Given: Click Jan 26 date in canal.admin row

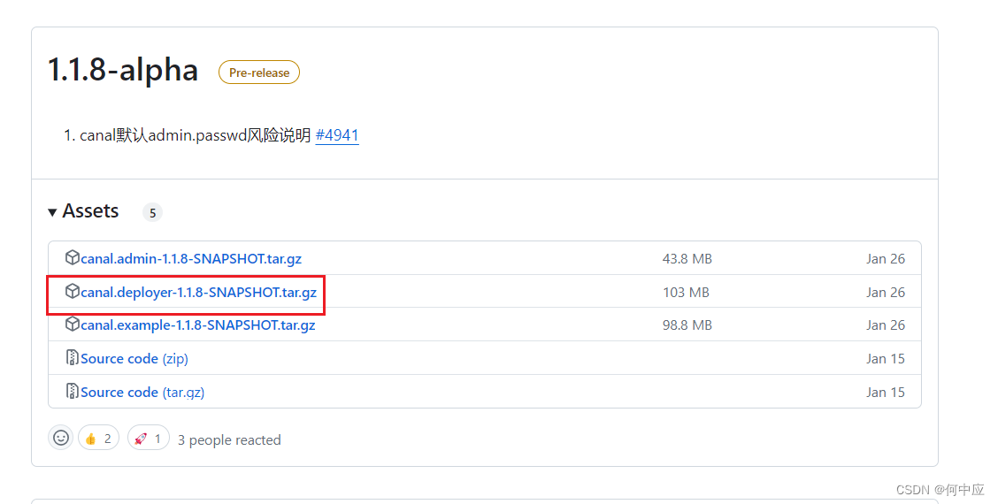Looking at the screenshot, I should click(886, 259).
